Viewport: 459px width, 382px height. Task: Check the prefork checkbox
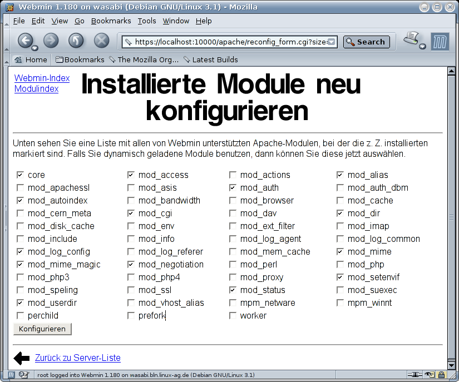131,316
